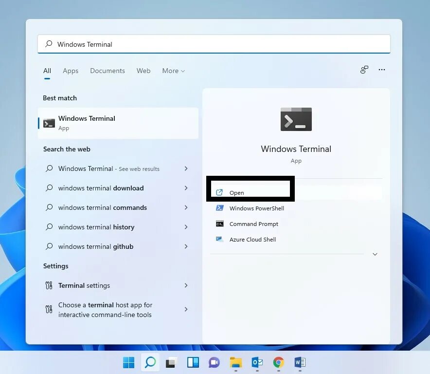The image size is (430, 374).
Task: Click the search feedback icon beside the ellipsis
Action: point(364,70)
